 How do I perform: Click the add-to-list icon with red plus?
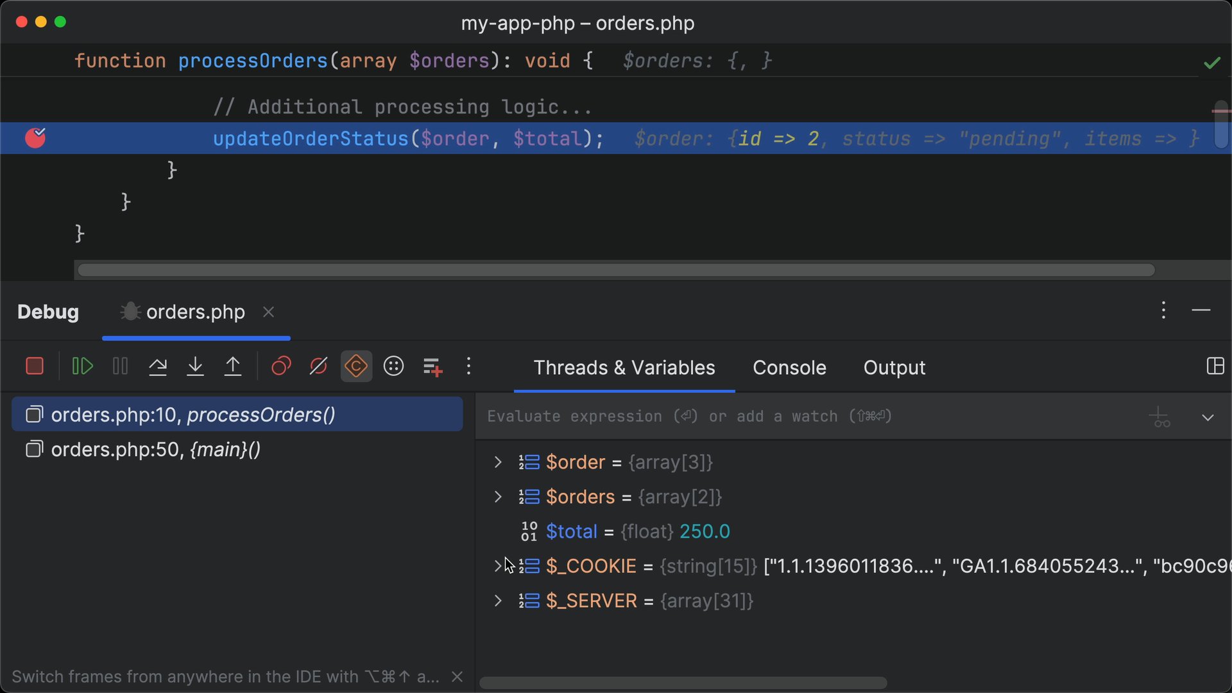click(432, 366)
